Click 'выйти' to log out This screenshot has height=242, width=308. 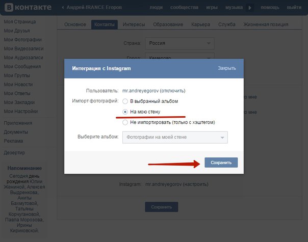[x=294, y=8]
